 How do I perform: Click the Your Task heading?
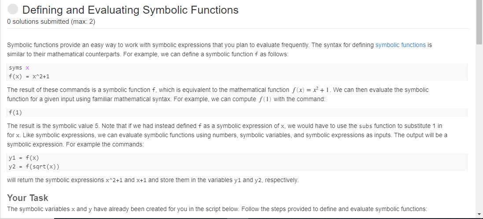(28, 197)
